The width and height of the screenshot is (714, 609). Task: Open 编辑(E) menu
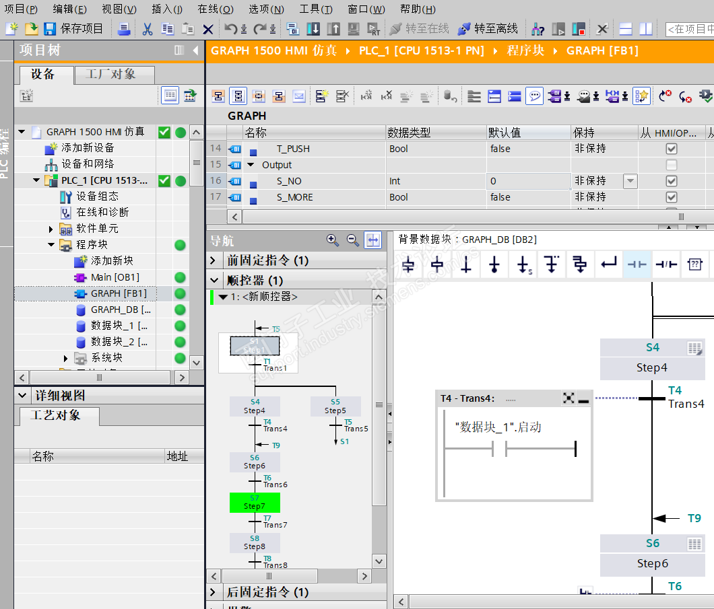pos(69,9)
